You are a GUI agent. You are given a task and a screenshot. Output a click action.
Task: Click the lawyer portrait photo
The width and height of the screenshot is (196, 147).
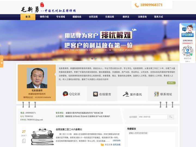pos(37,78)
